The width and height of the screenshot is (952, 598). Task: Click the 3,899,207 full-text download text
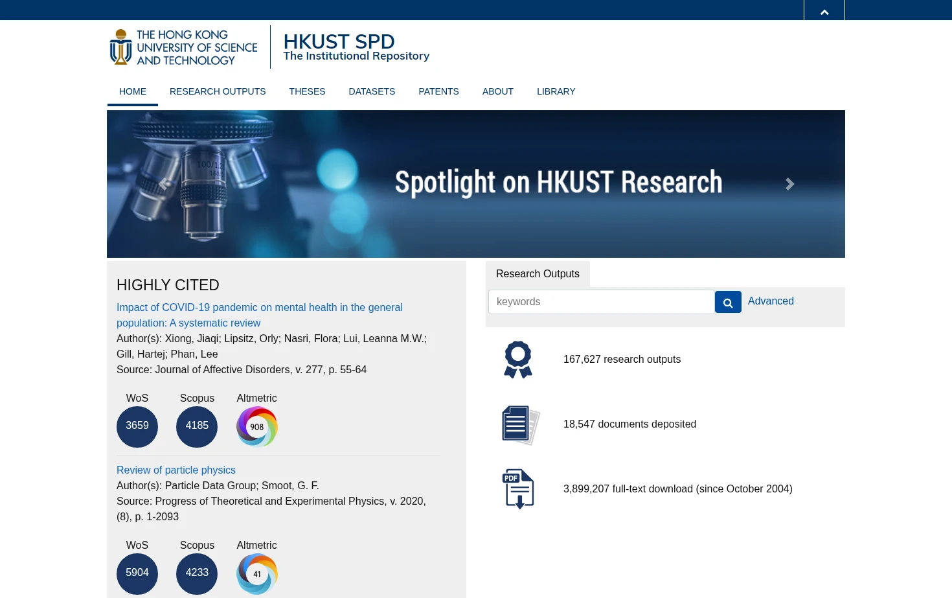[678, 489]
